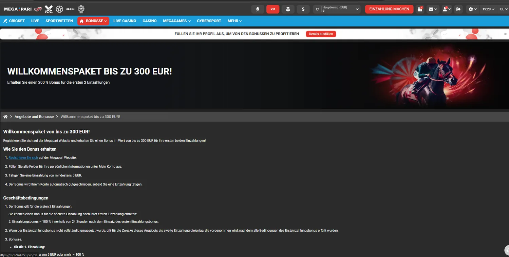Click the red VIP icon button

point(273,9)
